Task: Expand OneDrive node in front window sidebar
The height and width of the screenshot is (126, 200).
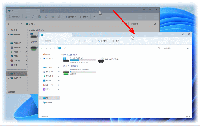Action: coord(41,59)
